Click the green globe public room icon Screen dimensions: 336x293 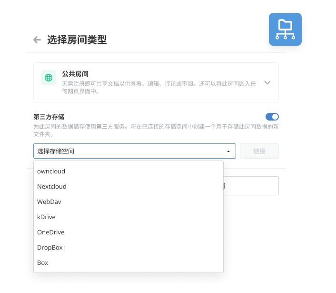pyautogui.click(x=49, y=78)
